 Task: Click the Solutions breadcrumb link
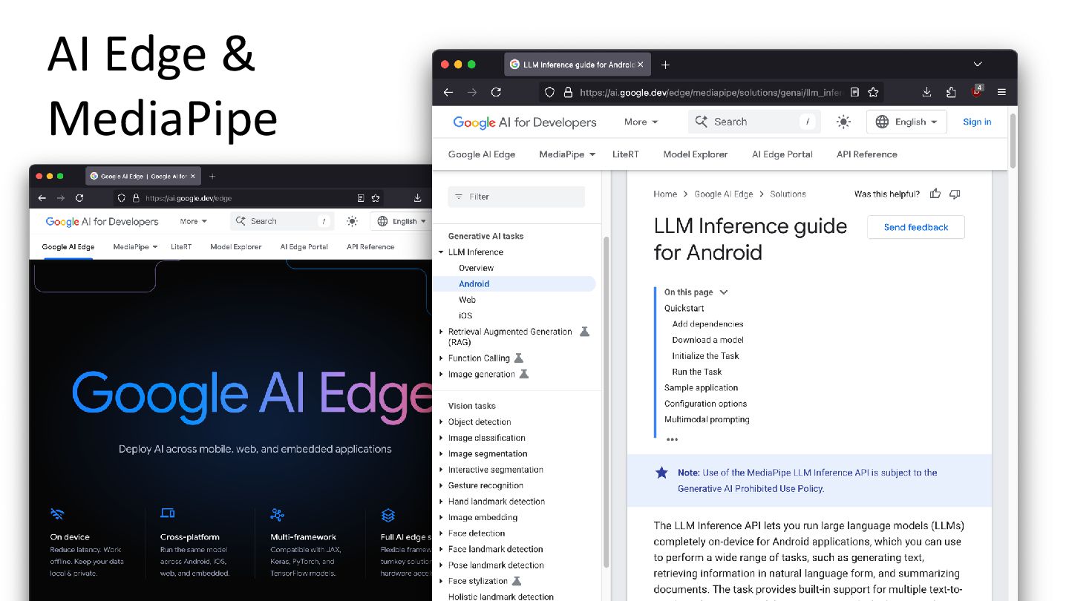point(788,194)
